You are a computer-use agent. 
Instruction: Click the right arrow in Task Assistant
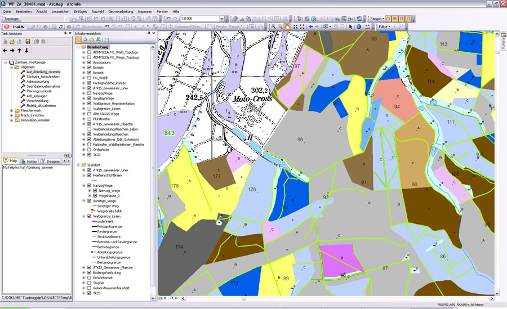pos(12,51)
